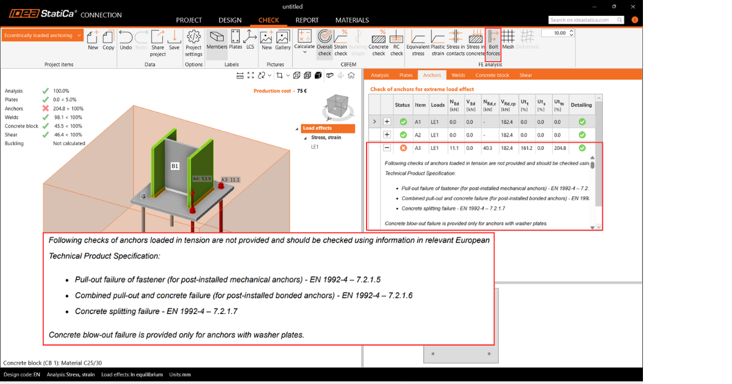Open the REPORT ribbon tab
The width and height of the screenshot is (732, 384).
307,20
